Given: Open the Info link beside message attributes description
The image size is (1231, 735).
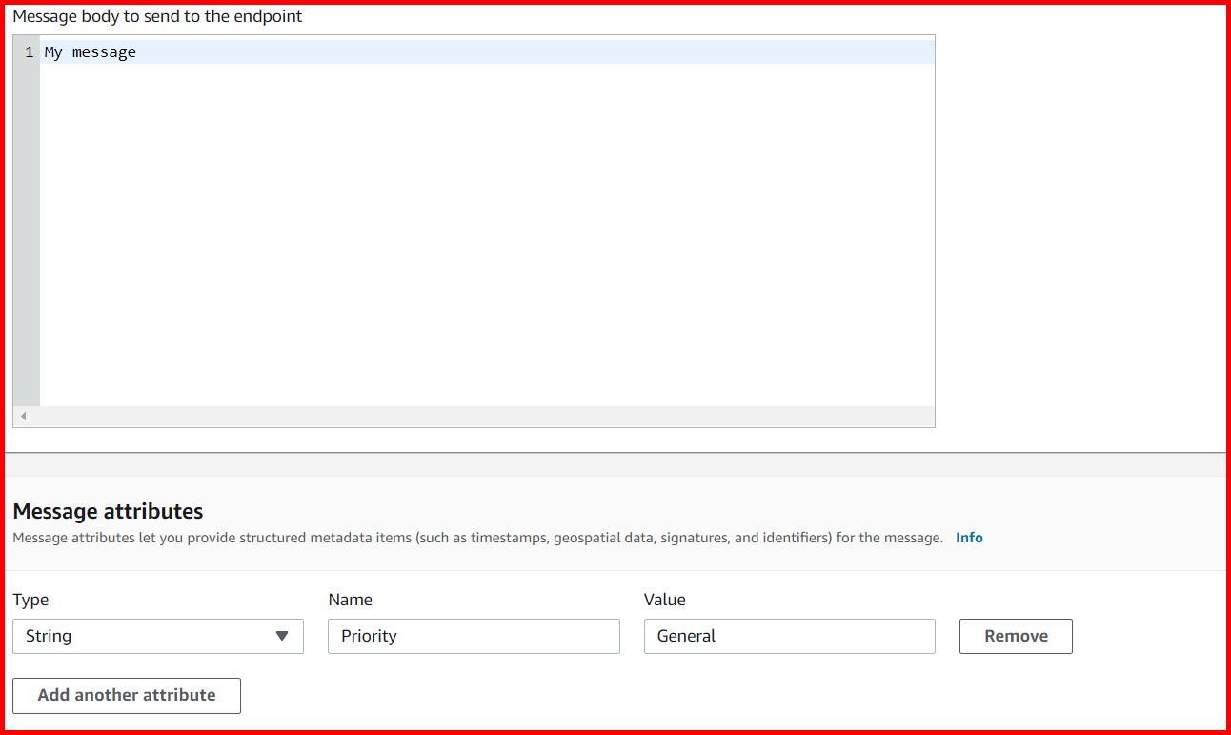Looking at the screenshot, I should [x=969, y=537].
